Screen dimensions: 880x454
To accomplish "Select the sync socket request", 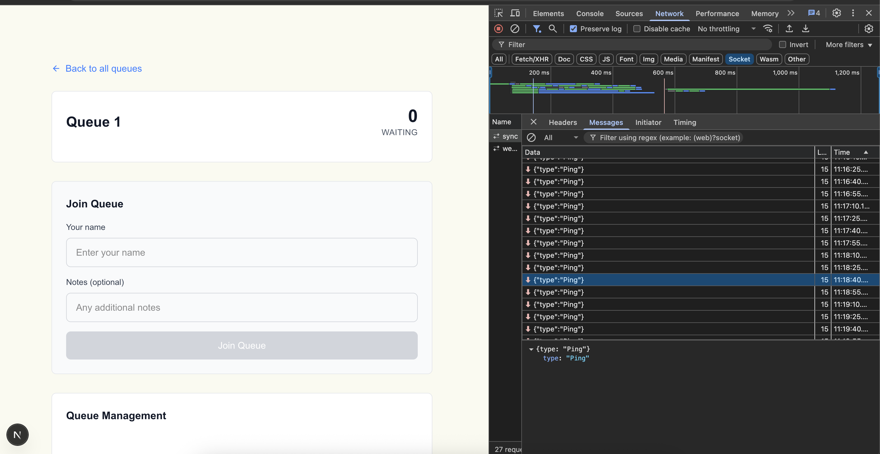I will coord(505,136).
